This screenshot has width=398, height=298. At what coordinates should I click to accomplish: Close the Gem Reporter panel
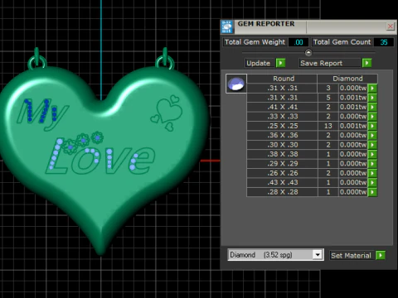[390, 26]
